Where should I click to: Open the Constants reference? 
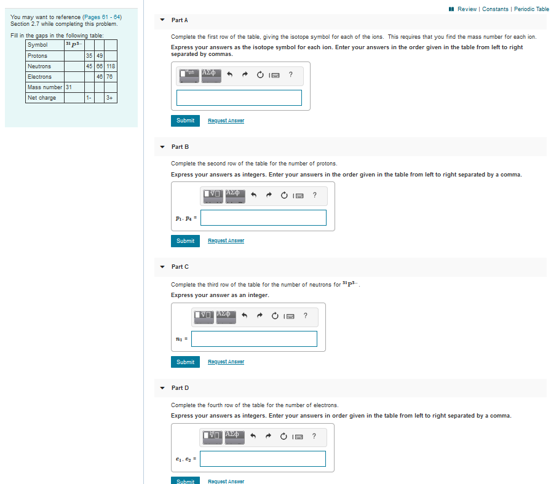495,10
